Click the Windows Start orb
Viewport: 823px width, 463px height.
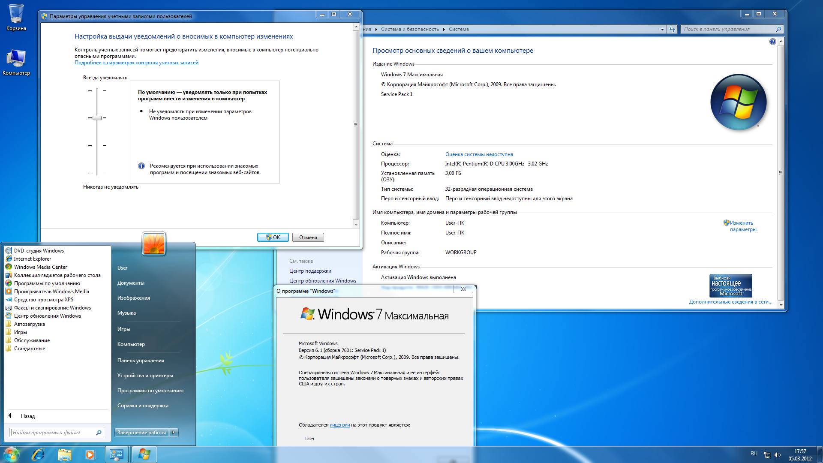(x=12, y=454)
